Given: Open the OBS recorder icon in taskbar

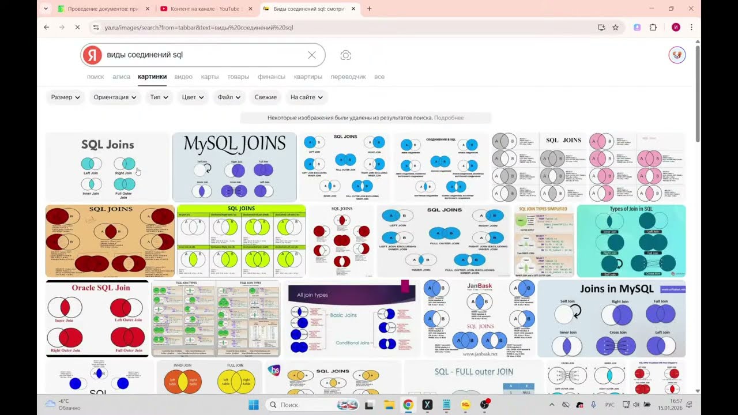Looking at the screenshot, I should pyautogui.click(x=485, y=405).
